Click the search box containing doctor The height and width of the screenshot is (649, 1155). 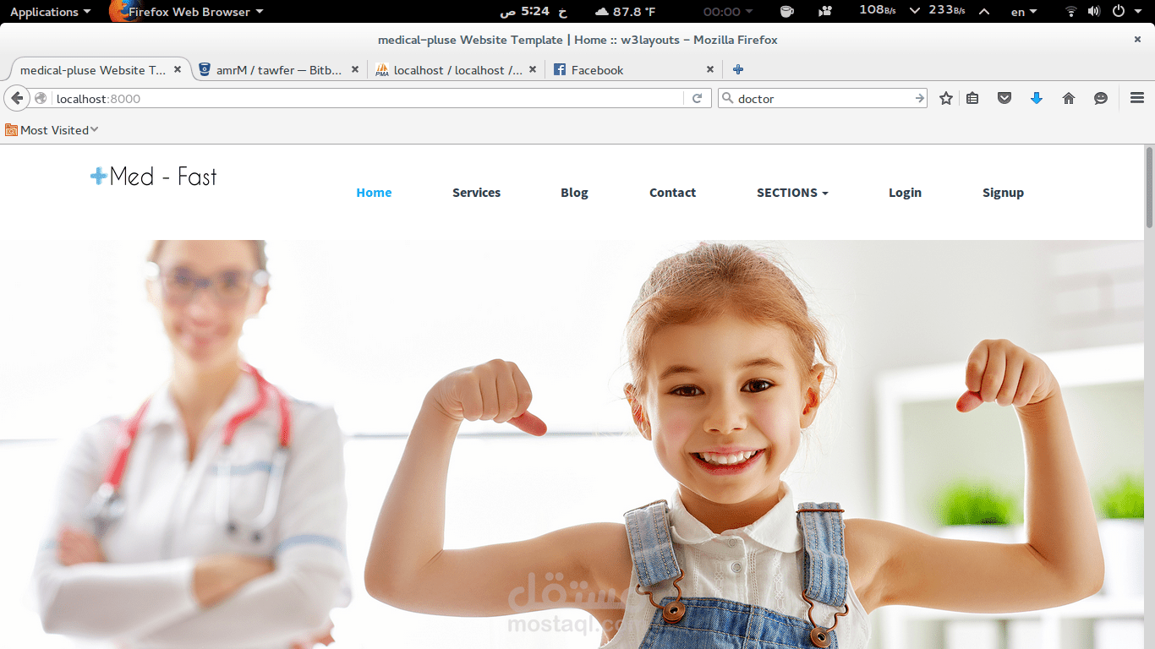(x=823, y=99)
